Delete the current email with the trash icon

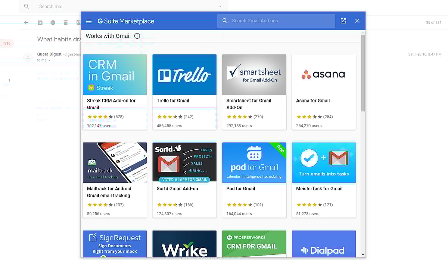[x=65, y=22]
